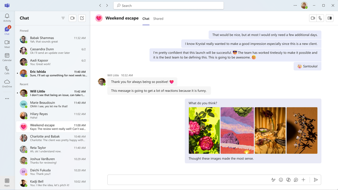Open chat with Reta Taylor
The image size is (338, 190).
point(53,150)
